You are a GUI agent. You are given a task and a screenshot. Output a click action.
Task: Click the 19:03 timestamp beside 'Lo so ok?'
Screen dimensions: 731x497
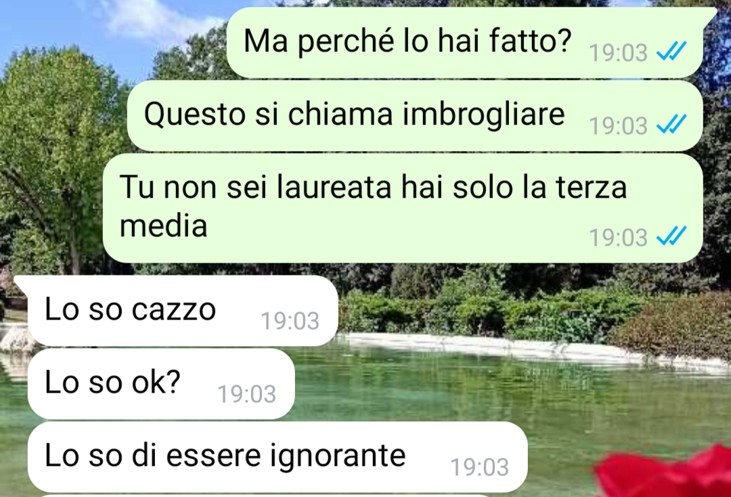[x=247, y=394]
